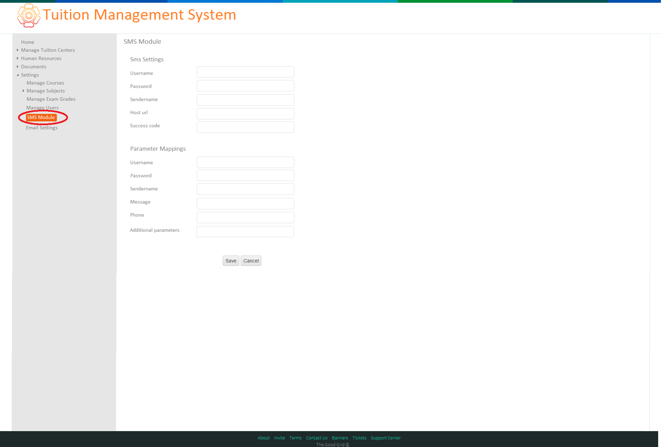This screenshot has height=447, width=663.
Task: Open the Contact Us footer link
Action: pos(317,438)
